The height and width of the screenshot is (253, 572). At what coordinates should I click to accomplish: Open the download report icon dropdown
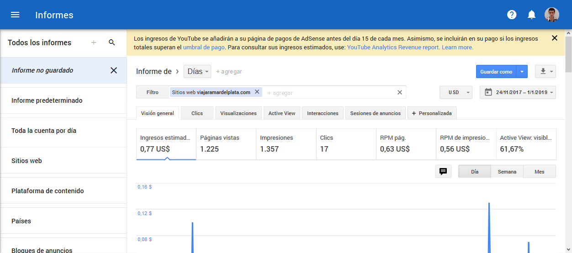pos(546,72)
